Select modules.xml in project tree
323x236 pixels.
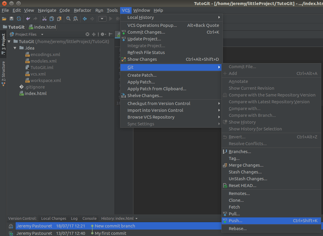41,61
